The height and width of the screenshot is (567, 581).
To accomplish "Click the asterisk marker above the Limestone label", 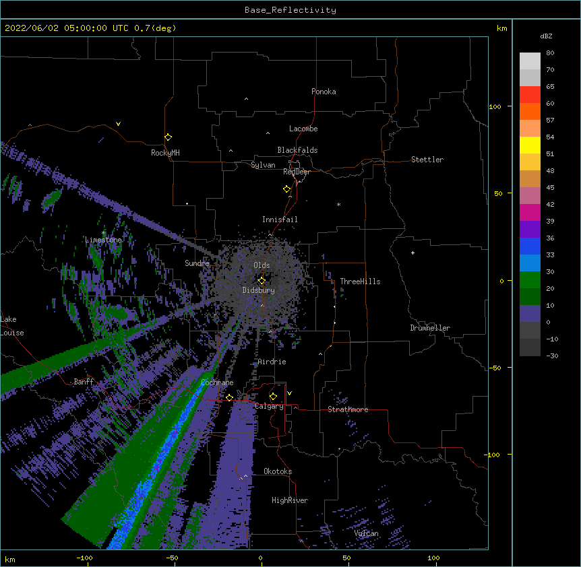I will [x=104, y=233].
